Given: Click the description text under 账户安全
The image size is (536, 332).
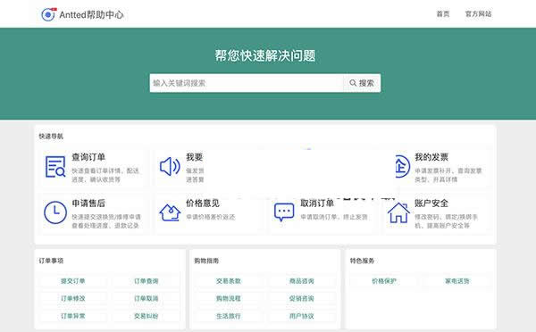Looking at the screenshot, I should pyautogui.click(x=446, y=221).
